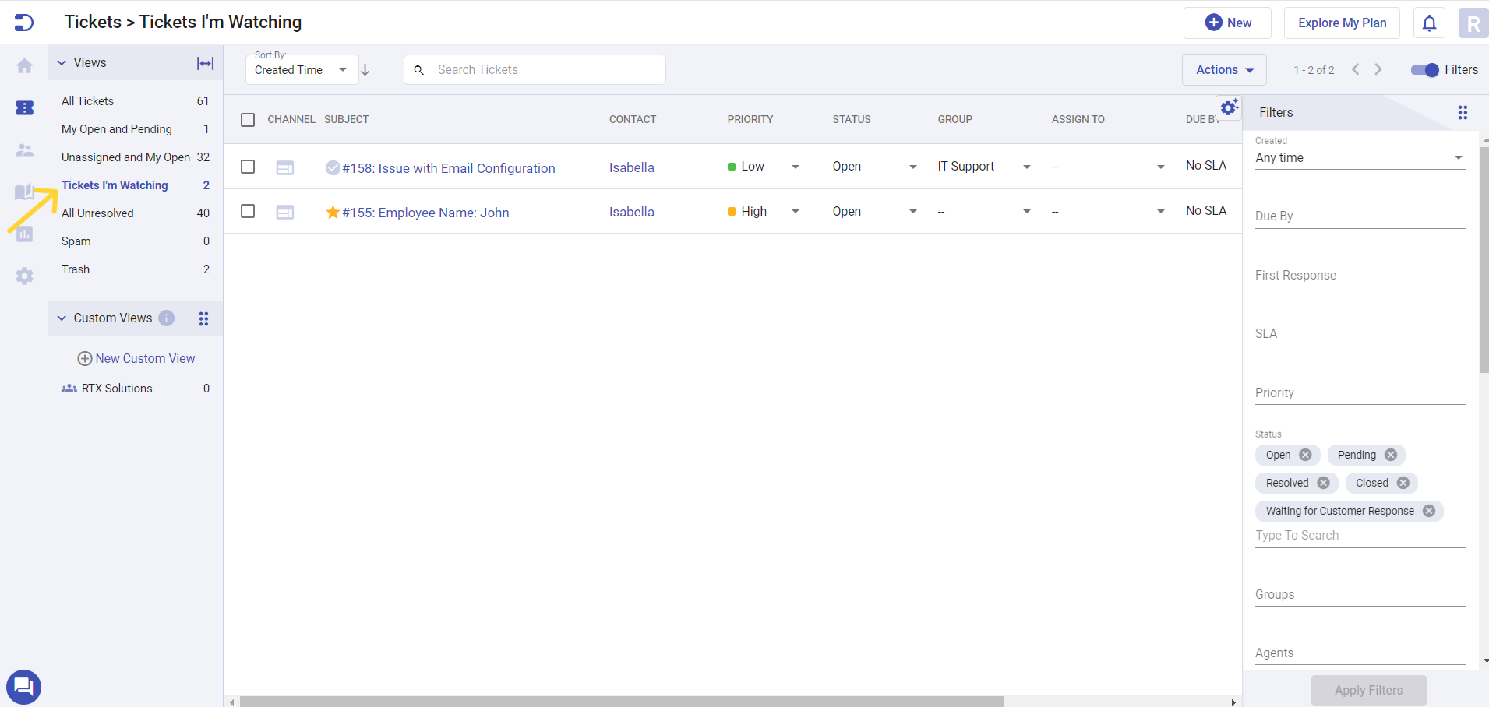Open the table column settings gear
Screen dimensions: 1489x707
click(1229, 107)
